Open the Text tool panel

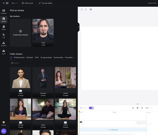pos(4,36)
